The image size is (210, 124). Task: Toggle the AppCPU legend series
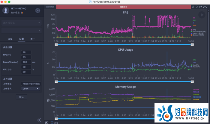click(x=195, y=65)
